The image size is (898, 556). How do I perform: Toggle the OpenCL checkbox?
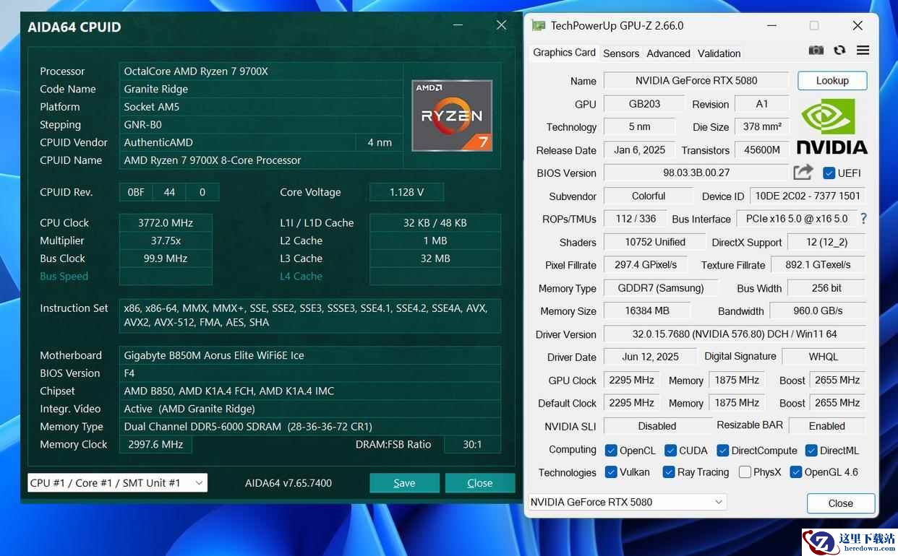point(611,451)
